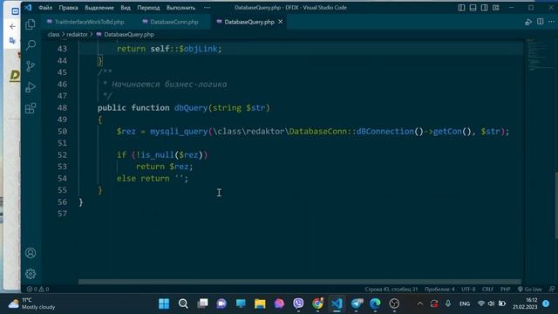Image resolution: width=558 pixels, height=314 pixels.
Task: Click line number 48 in the gutter
Action: (62, 107)
